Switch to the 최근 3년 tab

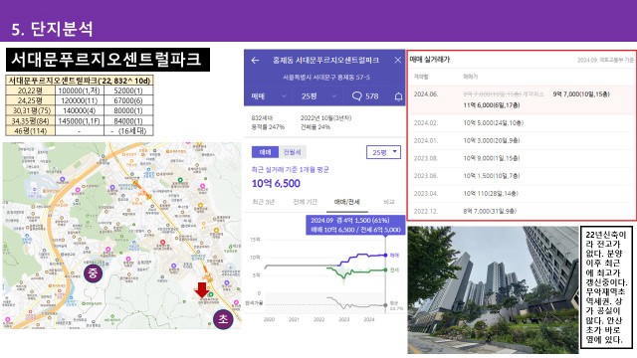(264, 202)
